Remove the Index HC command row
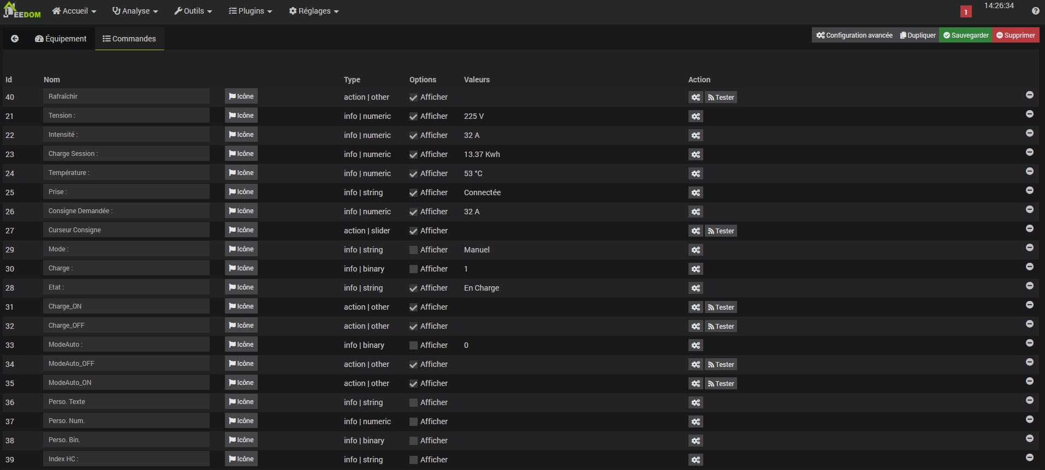 click(x=1029, y=457)
